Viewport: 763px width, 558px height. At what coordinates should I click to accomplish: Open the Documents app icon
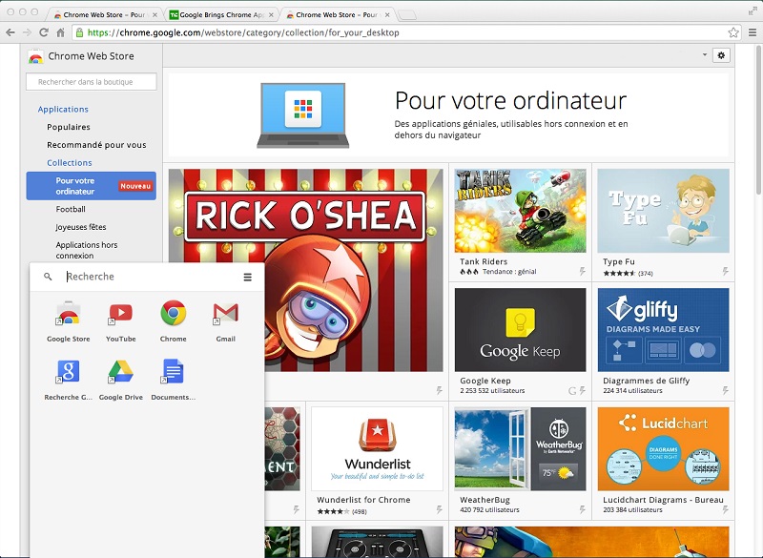coord(174,372)
